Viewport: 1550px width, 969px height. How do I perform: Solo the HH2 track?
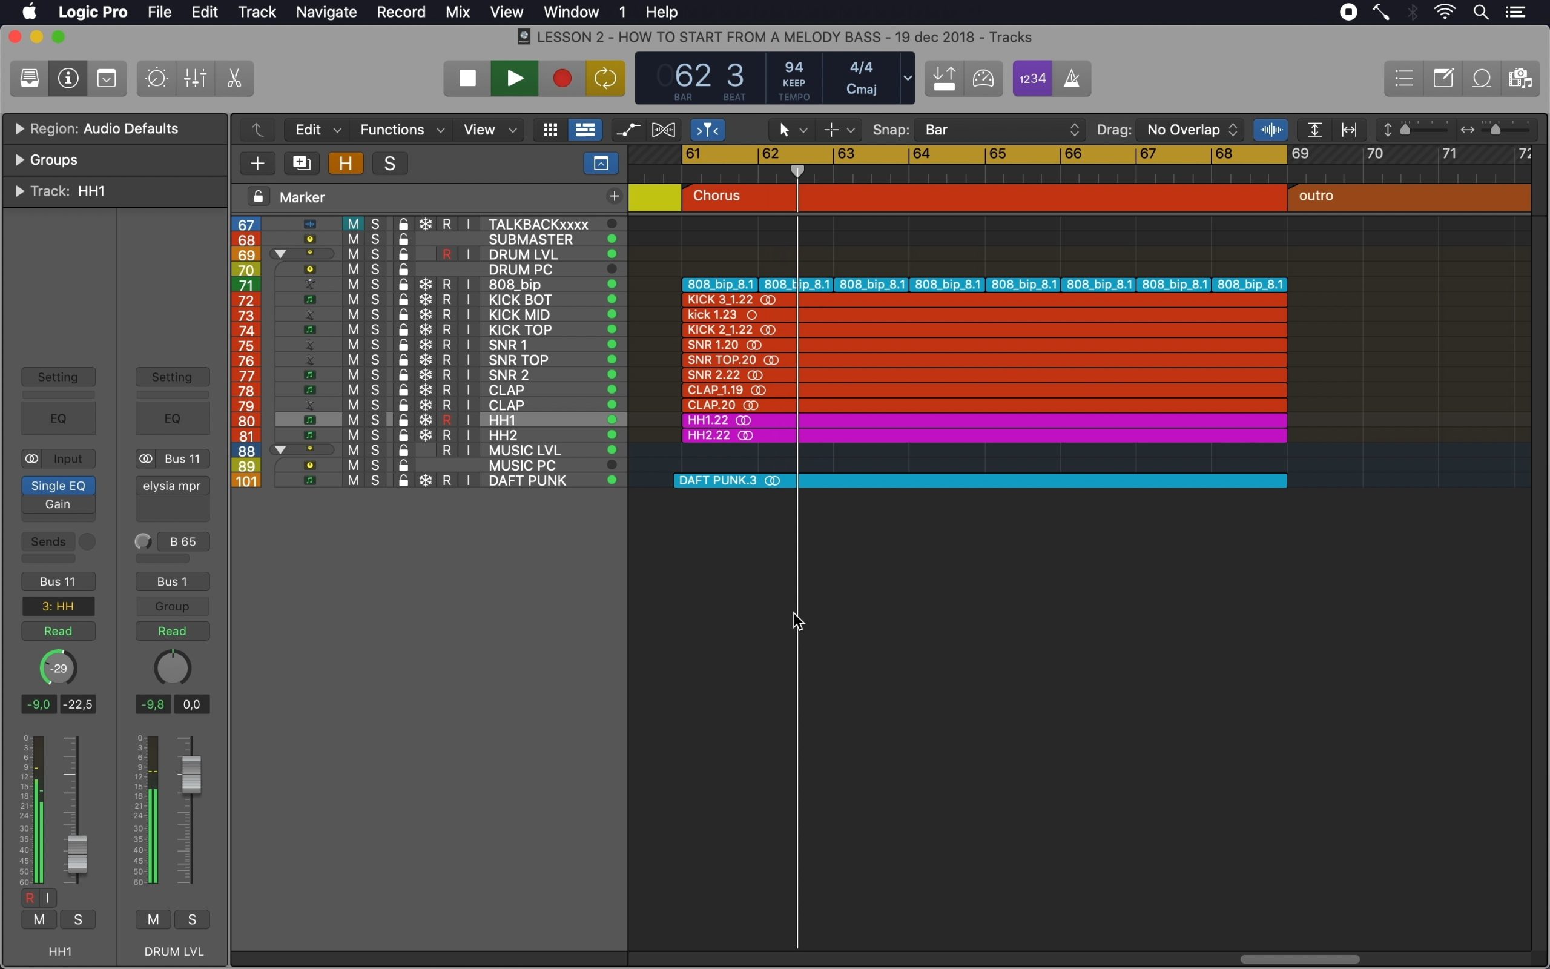[x=376, y=435]
